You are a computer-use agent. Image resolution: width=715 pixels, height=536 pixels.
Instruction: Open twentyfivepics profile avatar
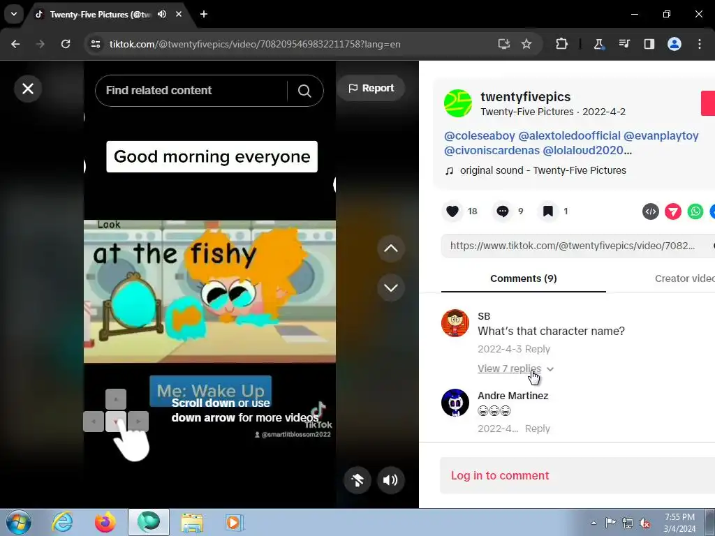[x=458, y=103]
